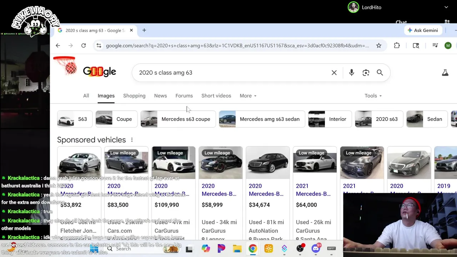Open OBS Studio from the taskbar
This screenshot has height=257, width=457.
point(300,249)
